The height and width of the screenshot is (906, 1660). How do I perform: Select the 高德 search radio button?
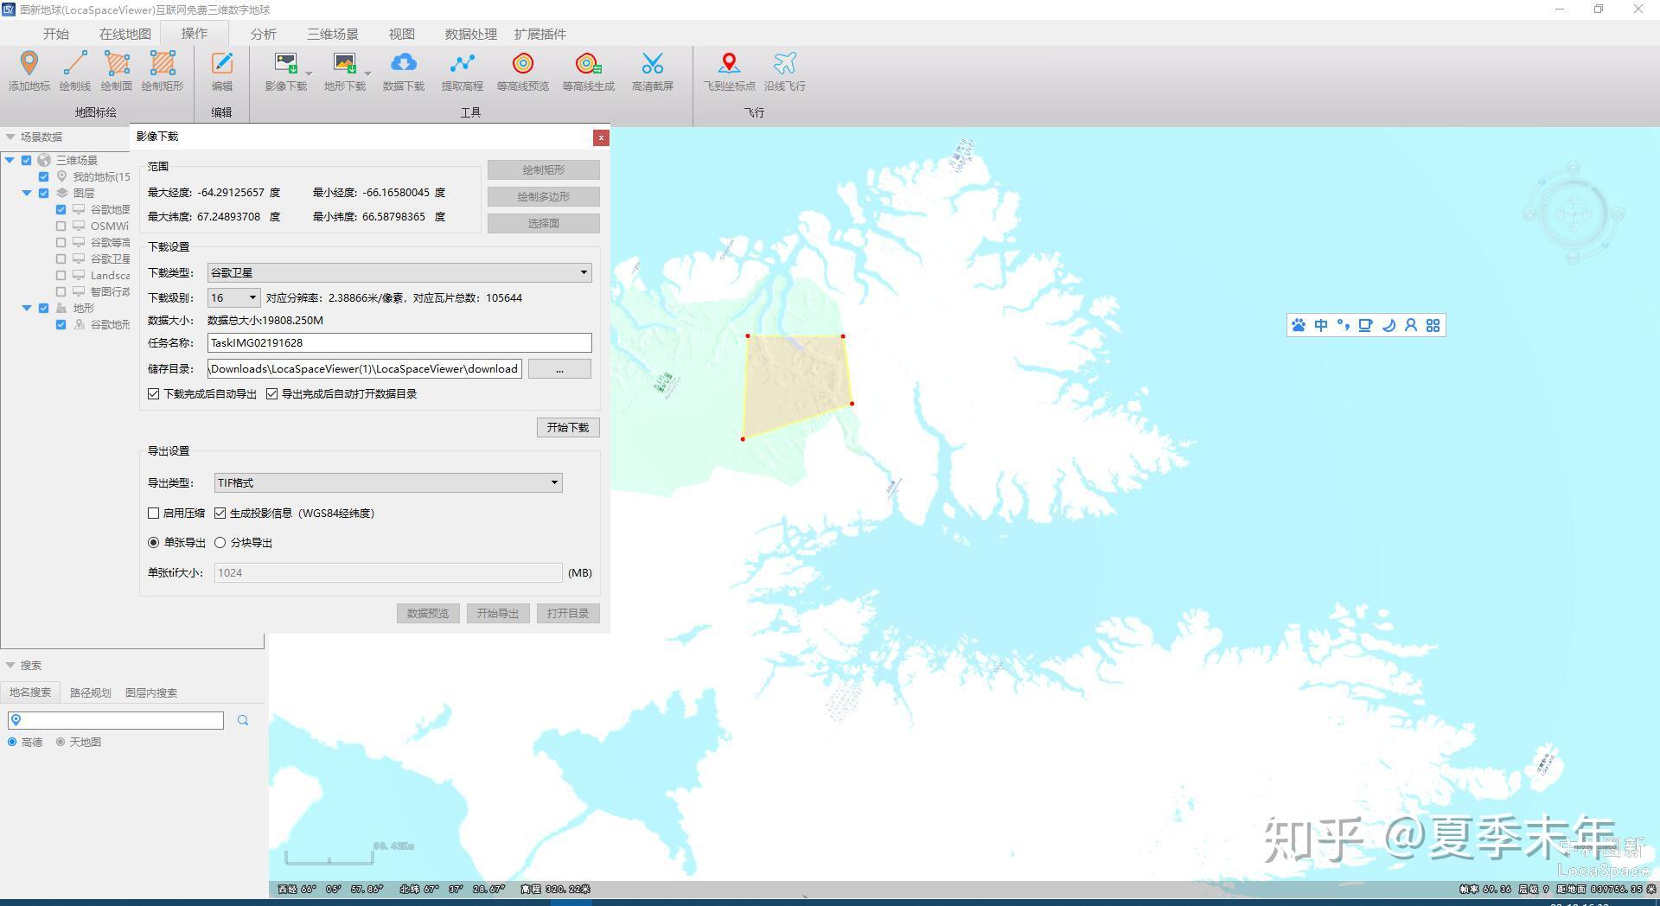(12, 742)
